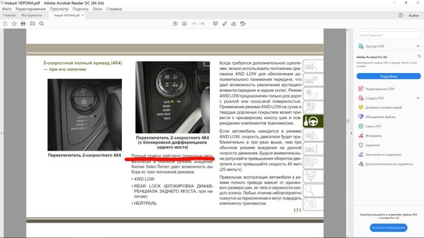Click the Подробнее button
This screenshot has width=424, height=238.
pyautogui.click(x=389, y=76)
